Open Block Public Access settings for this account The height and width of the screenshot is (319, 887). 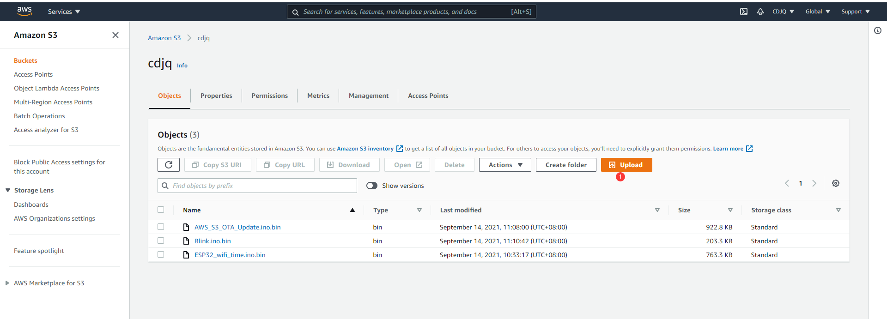60,167
